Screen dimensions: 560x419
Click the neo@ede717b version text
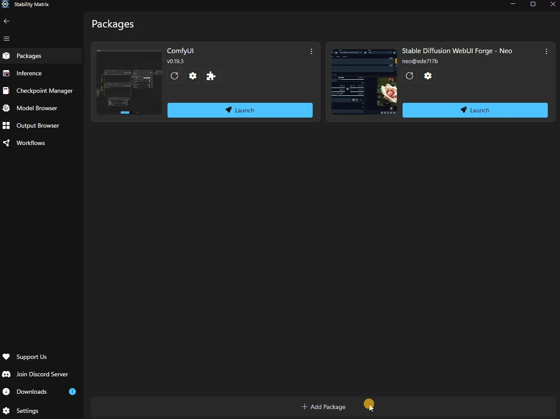click(x=420, y=61)
